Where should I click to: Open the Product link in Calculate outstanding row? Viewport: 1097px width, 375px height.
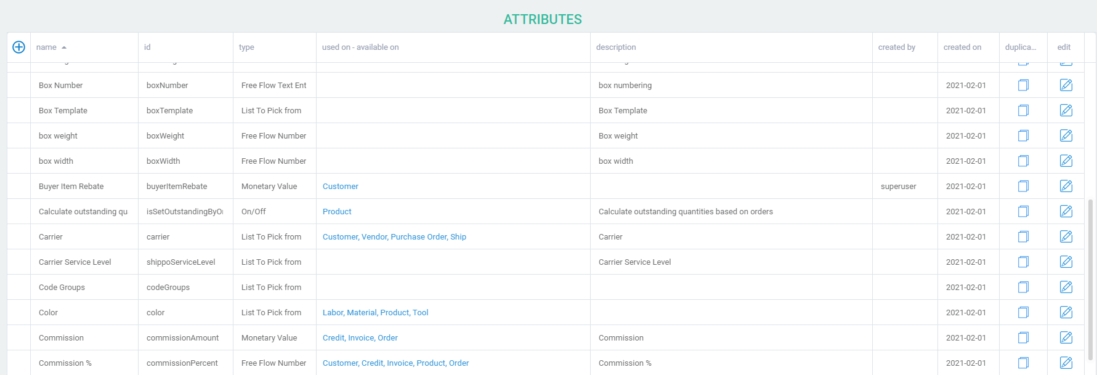pos(337,211)
